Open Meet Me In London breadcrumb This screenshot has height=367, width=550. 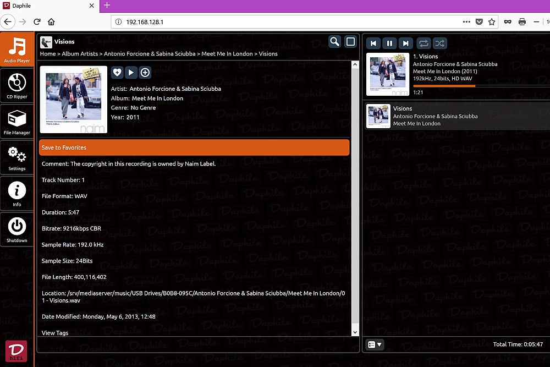(x=227, y=54)
